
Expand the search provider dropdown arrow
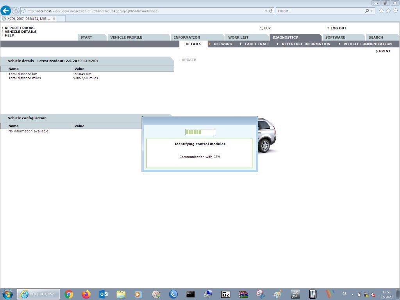click(371, 11)
